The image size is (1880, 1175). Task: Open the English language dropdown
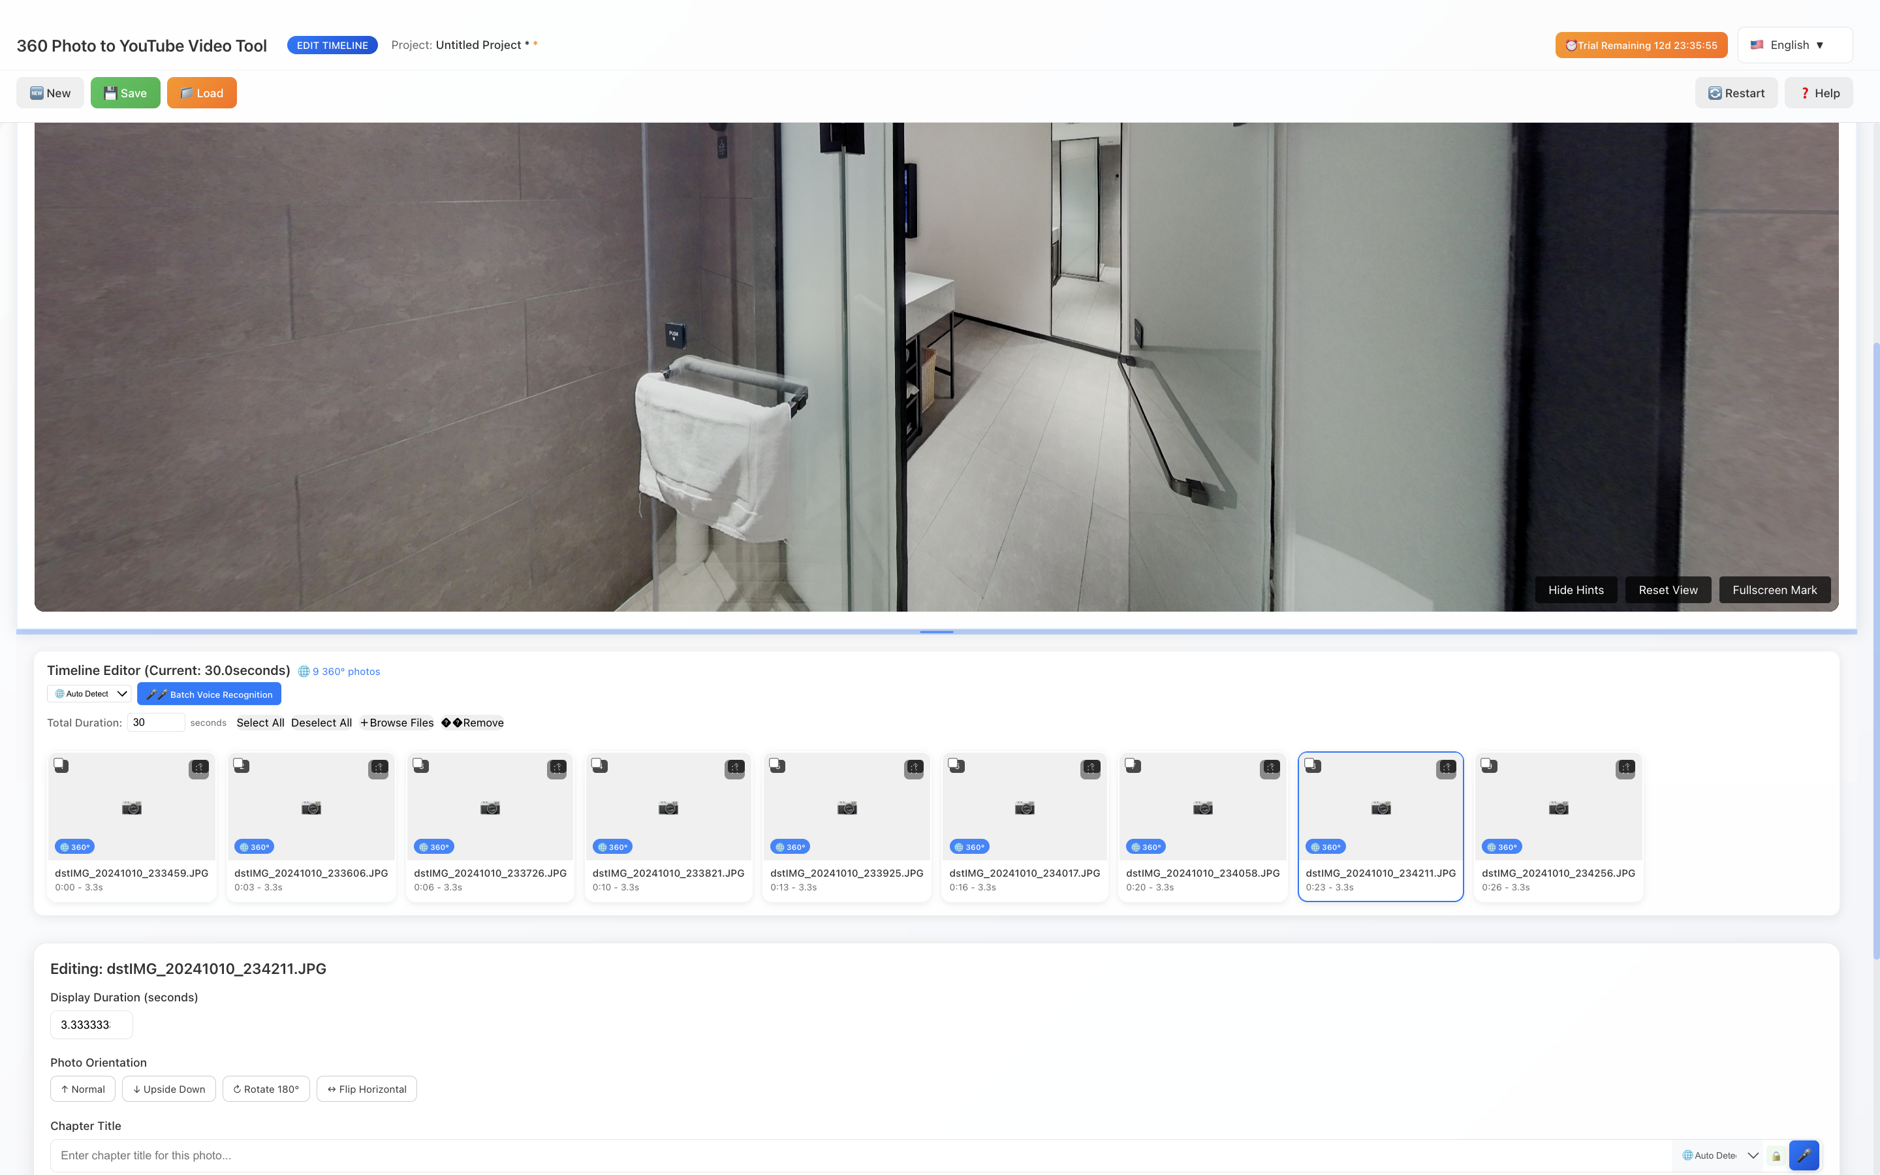click(x=1794, y=45)
